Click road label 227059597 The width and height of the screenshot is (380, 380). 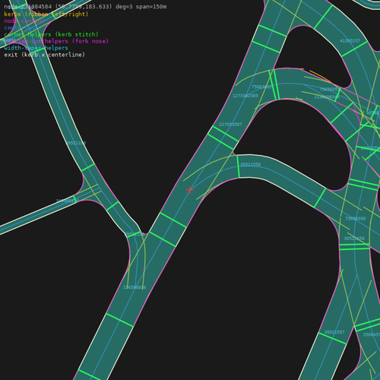pos(230,125)
